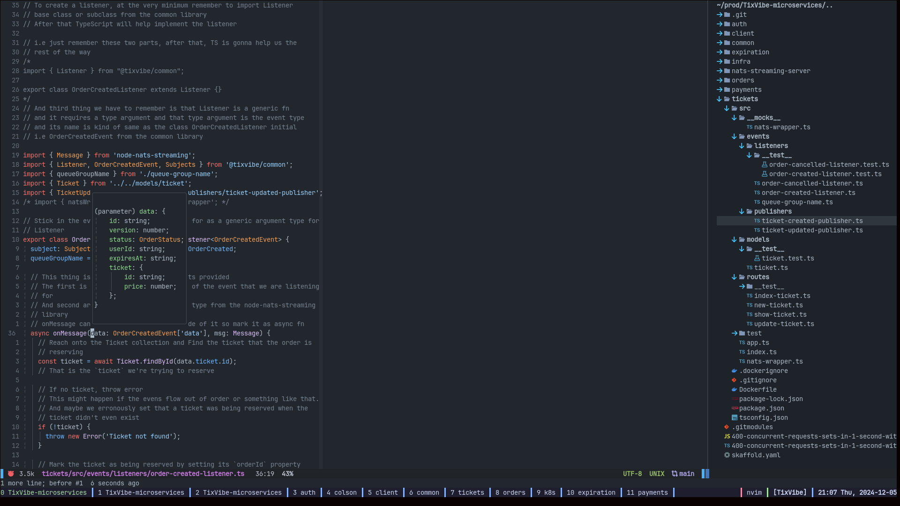Screen dimensions: 900x506
Task: Click the file path in statusline
Action: (x=143, y=474)
